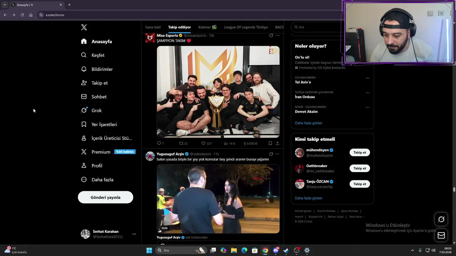View analytics of the Misa Esports post
Image resolution: width=456 pixels, height=256 pixels.
(x=229, y=143)
